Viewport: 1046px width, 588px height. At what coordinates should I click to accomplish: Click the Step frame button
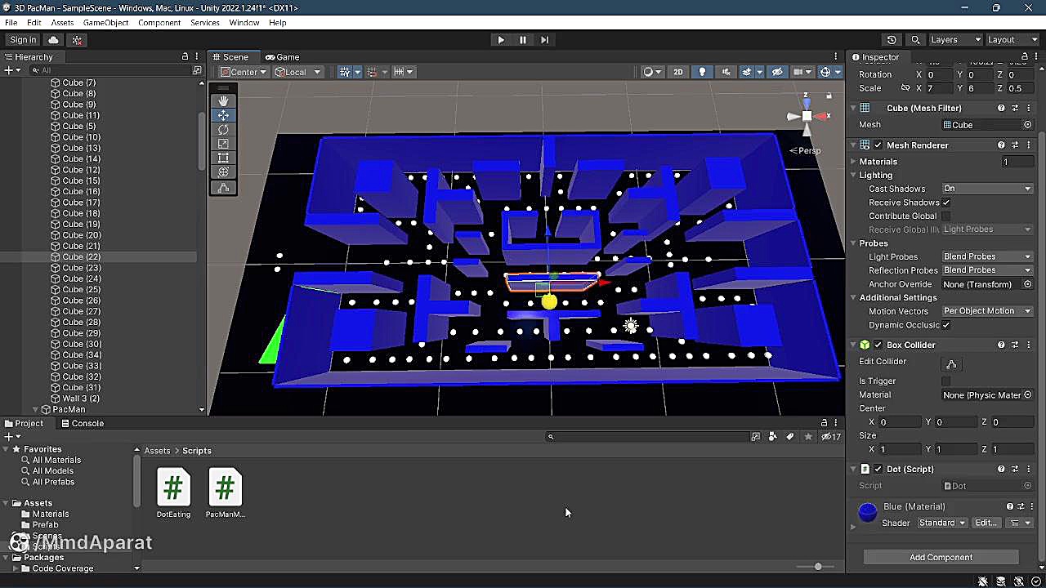545,39
